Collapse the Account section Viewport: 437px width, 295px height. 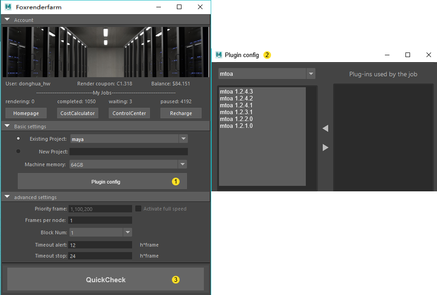(7, 20)
